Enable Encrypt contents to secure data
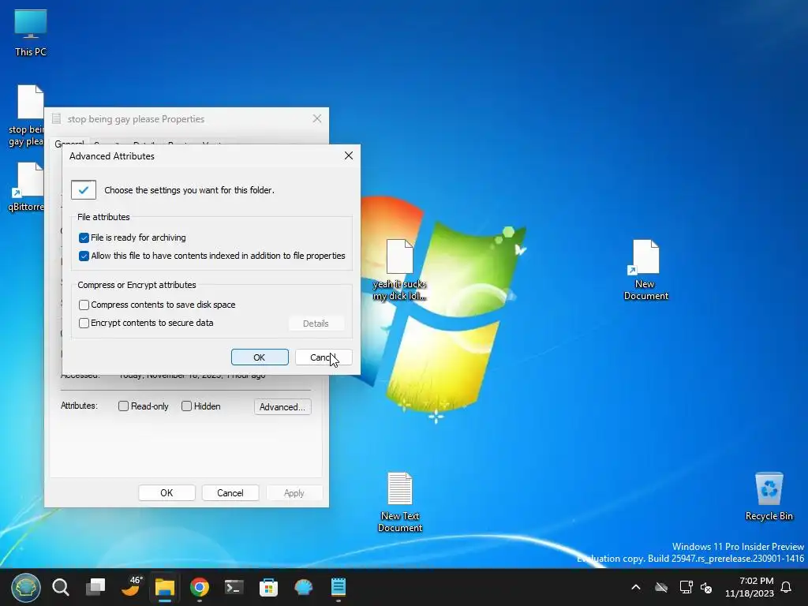 tap(84, 323)
